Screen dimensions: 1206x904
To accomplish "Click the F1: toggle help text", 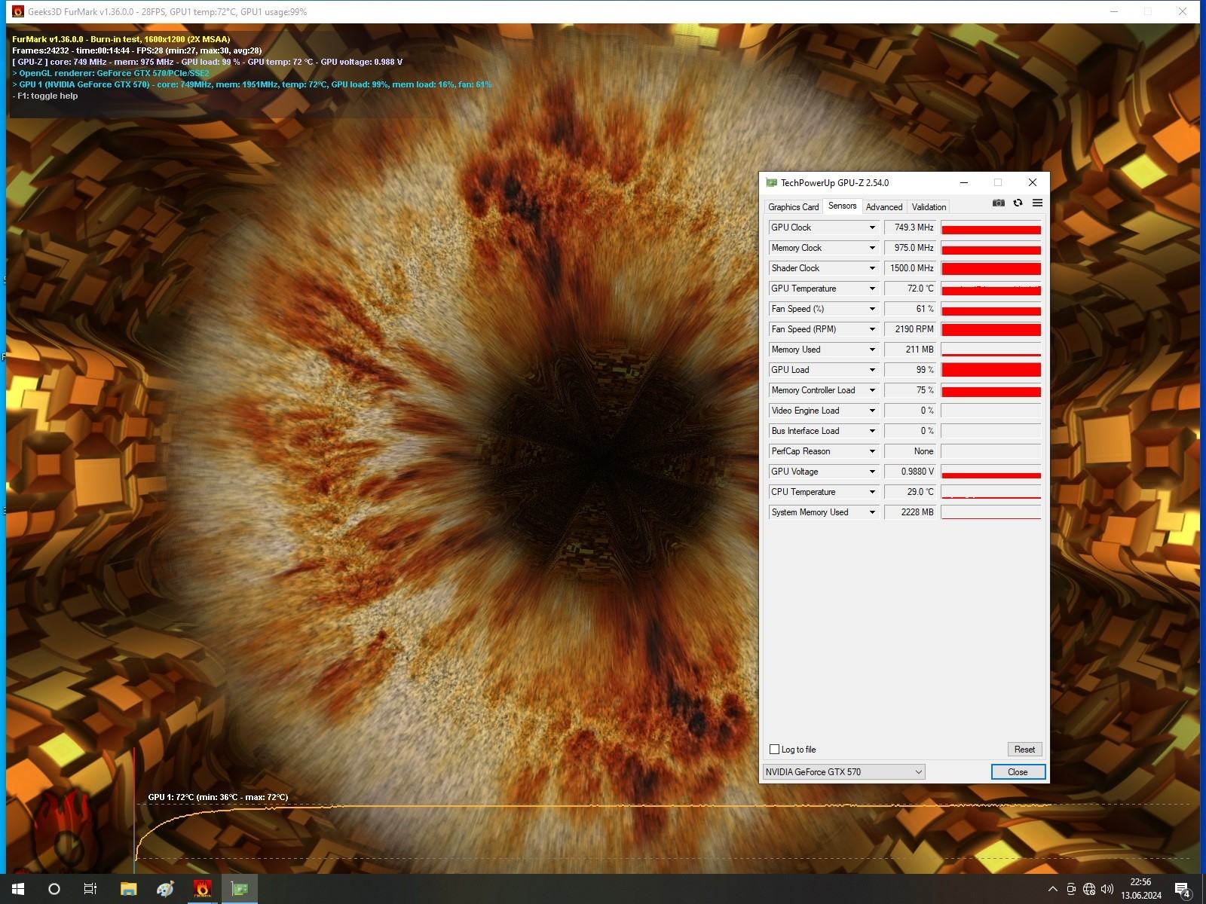I will 45,96.
